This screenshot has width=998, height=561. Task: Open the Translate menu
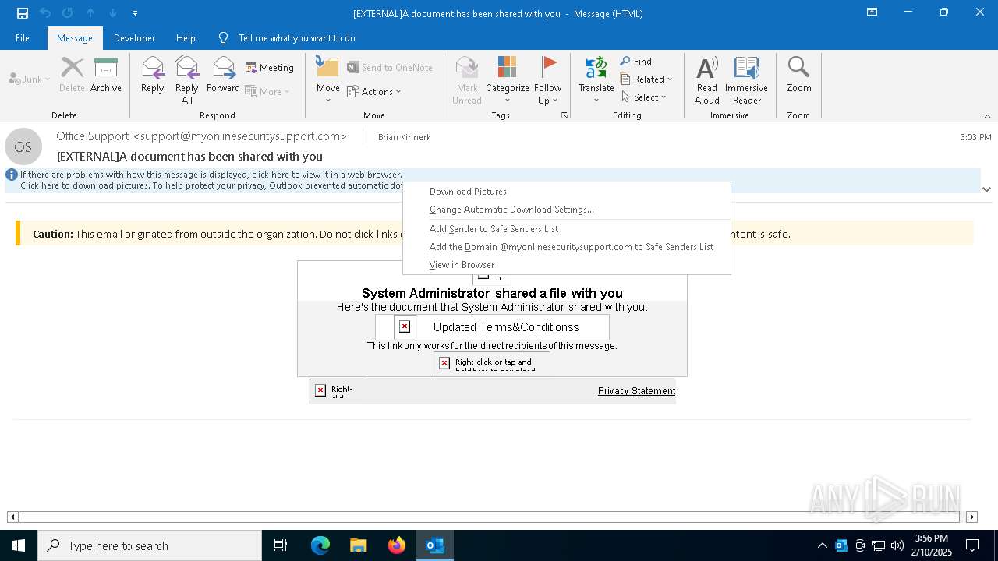pyautogui.click(x=596, y=79)
